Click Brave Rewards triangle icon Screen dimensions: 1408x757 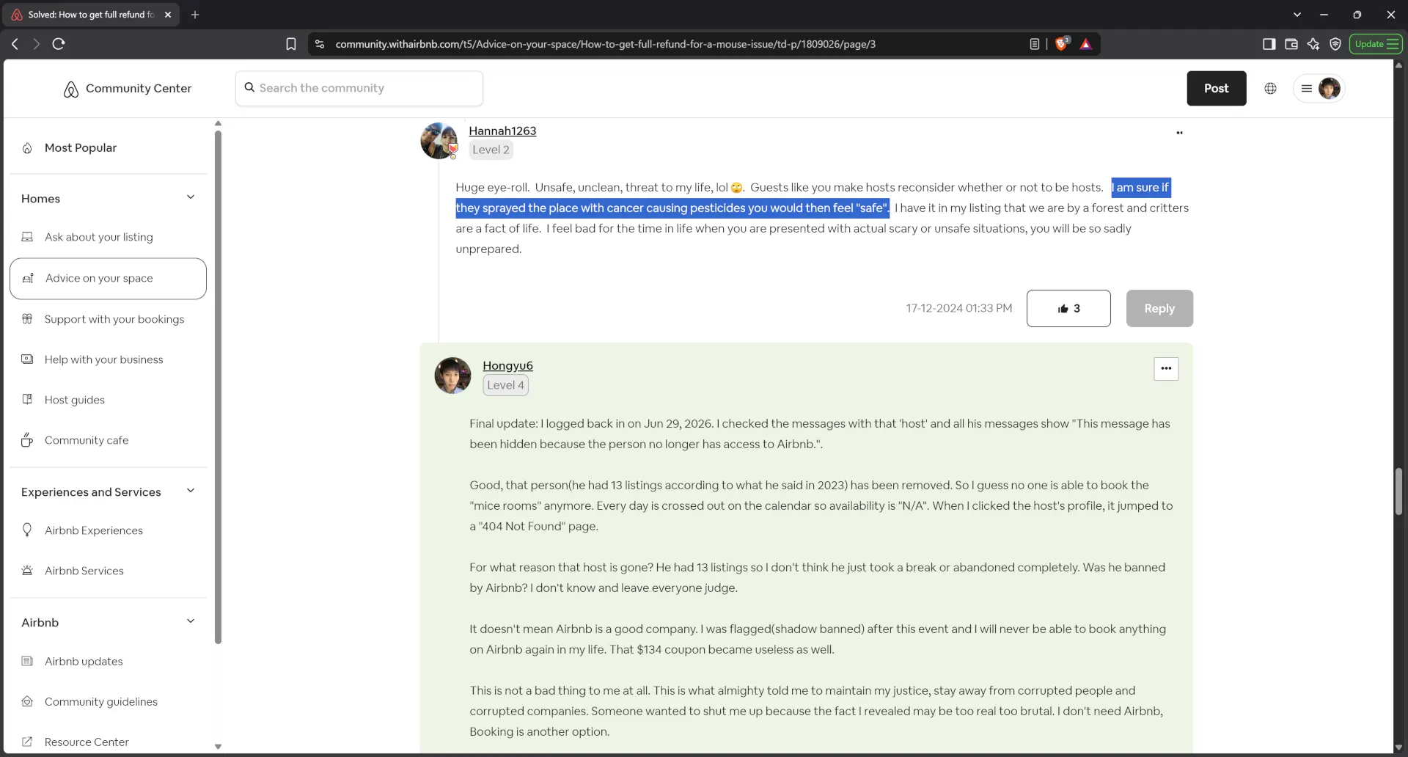point(1086,44)
